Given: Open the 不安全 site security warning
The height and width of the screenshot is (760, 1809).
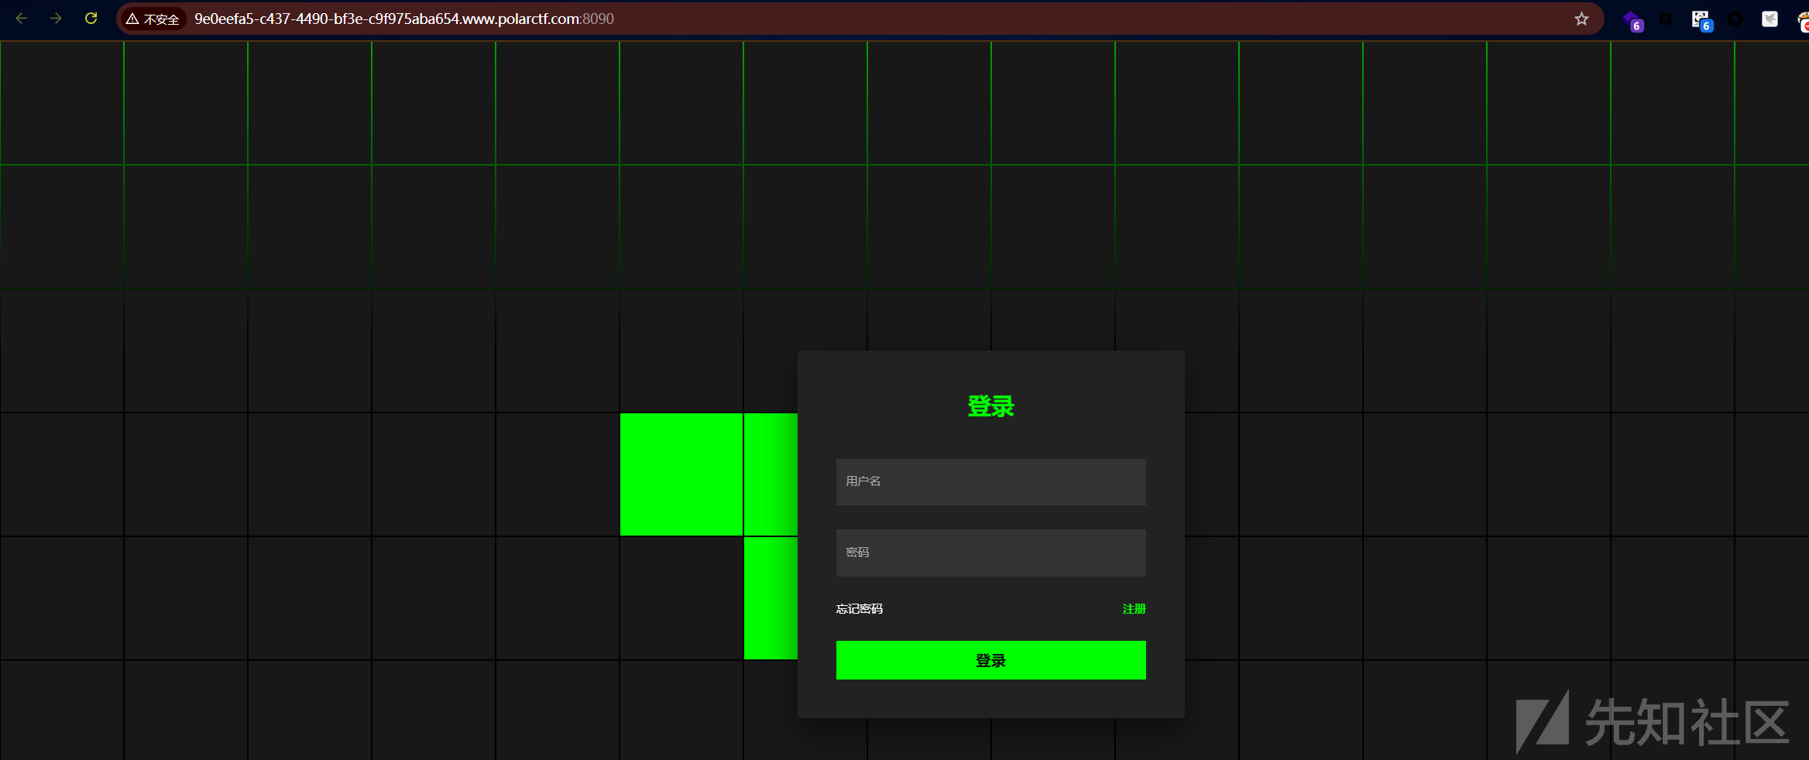Looking at the screenshot, I should coord(153,19).
